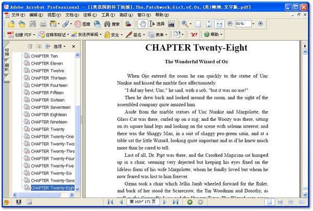Open CHAPTER Ten bookmark
313x211 pixels.
(44, 56)
